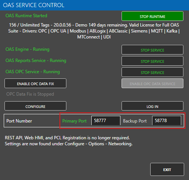Click the Backup Port label
This screenshot has width=189, height=180.
135,121
